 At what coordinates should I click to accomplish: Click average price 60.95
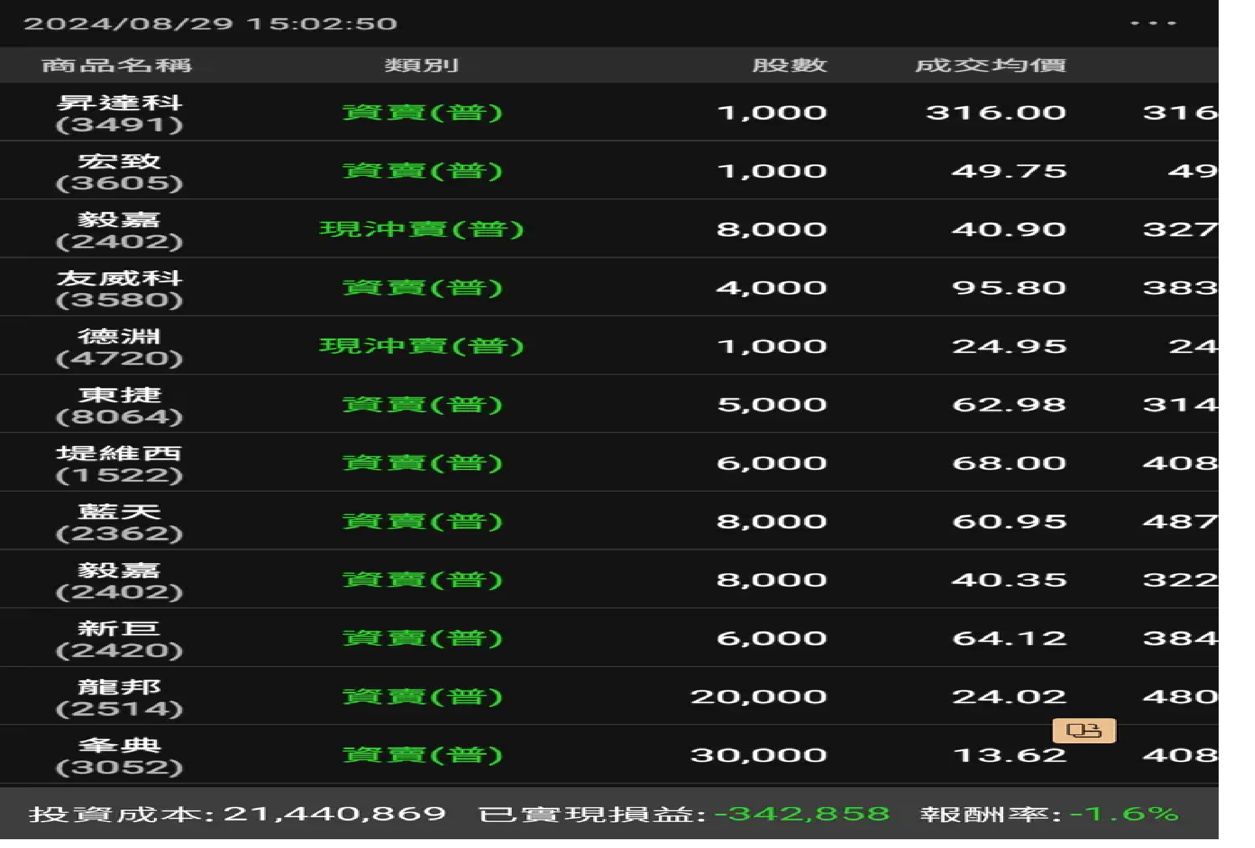coord(1008,522)
